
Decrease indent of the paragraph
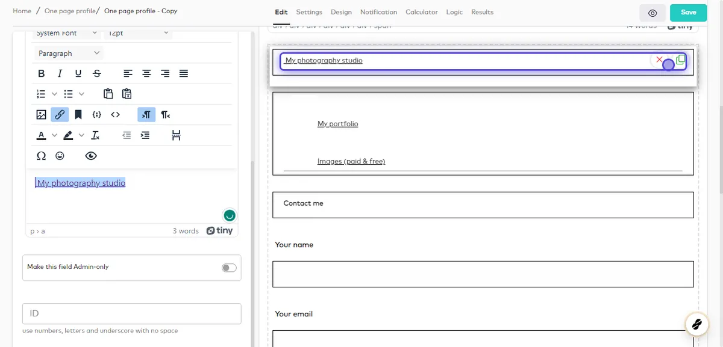pos(127,135)
